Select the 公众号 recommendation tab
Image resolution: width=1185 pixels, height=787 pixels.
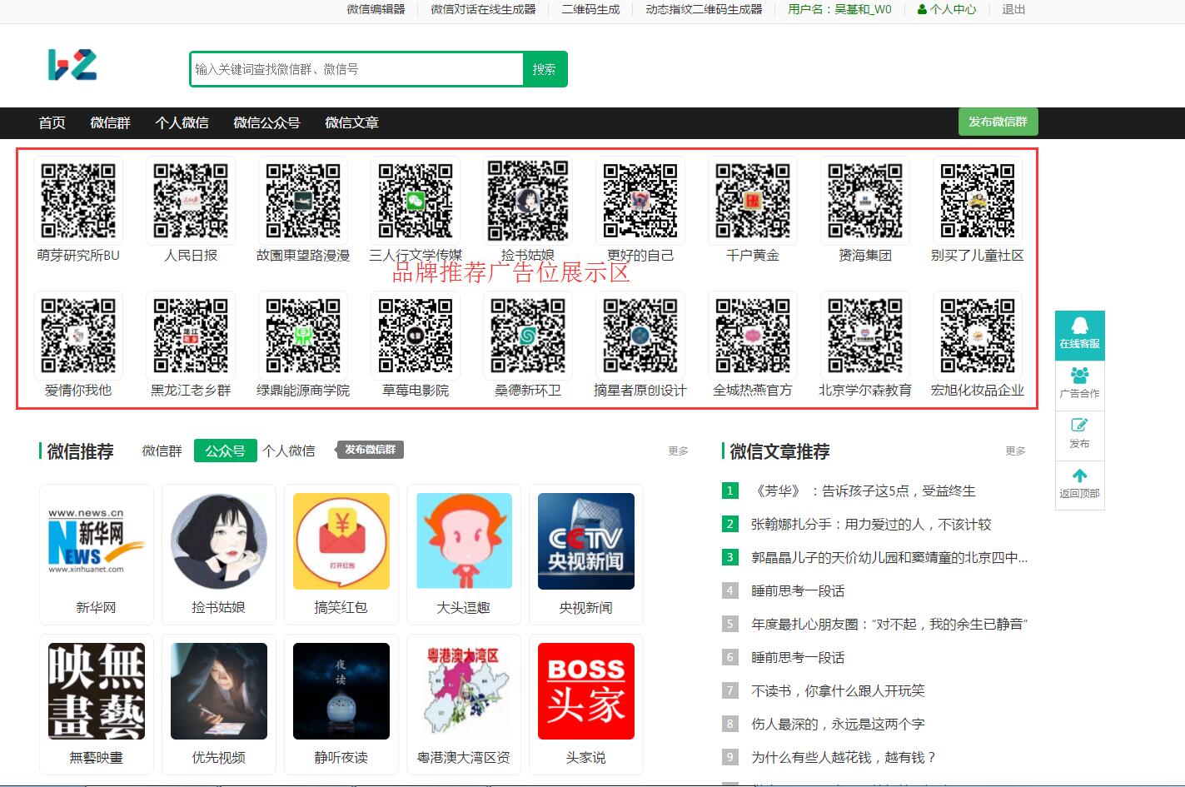pos(225,451)
